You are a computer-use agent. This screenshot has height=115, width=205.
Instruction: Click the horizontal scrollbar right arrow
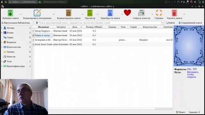[172, 109]
